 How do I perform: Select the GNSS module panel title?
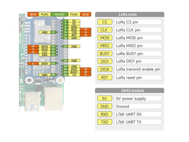[x=133, y=90]
